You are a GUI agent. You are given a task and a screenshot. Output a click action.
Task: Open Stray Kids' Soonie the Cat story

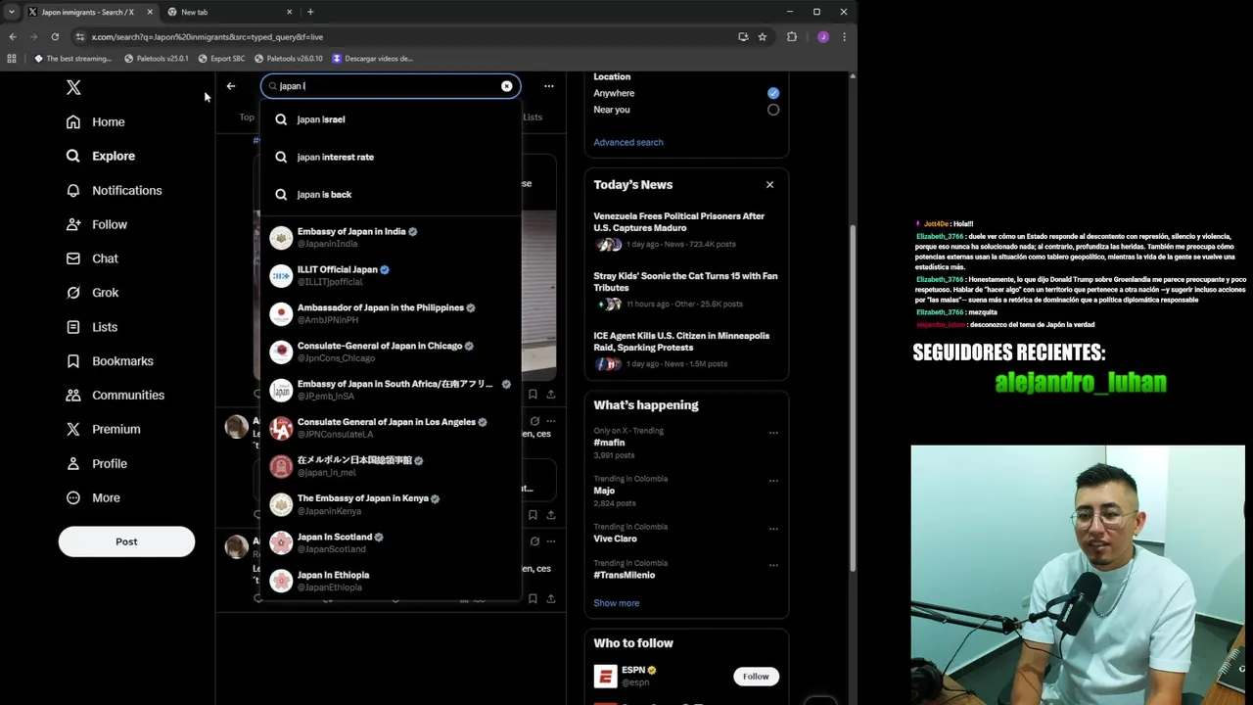coord(686,290)
